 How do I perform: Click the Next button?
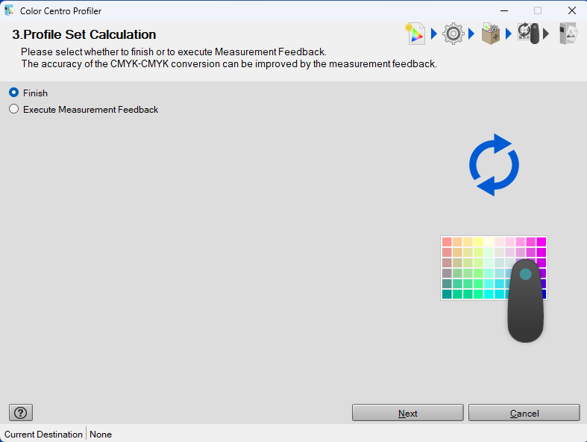pyautogui.click(x=408, y=413)
